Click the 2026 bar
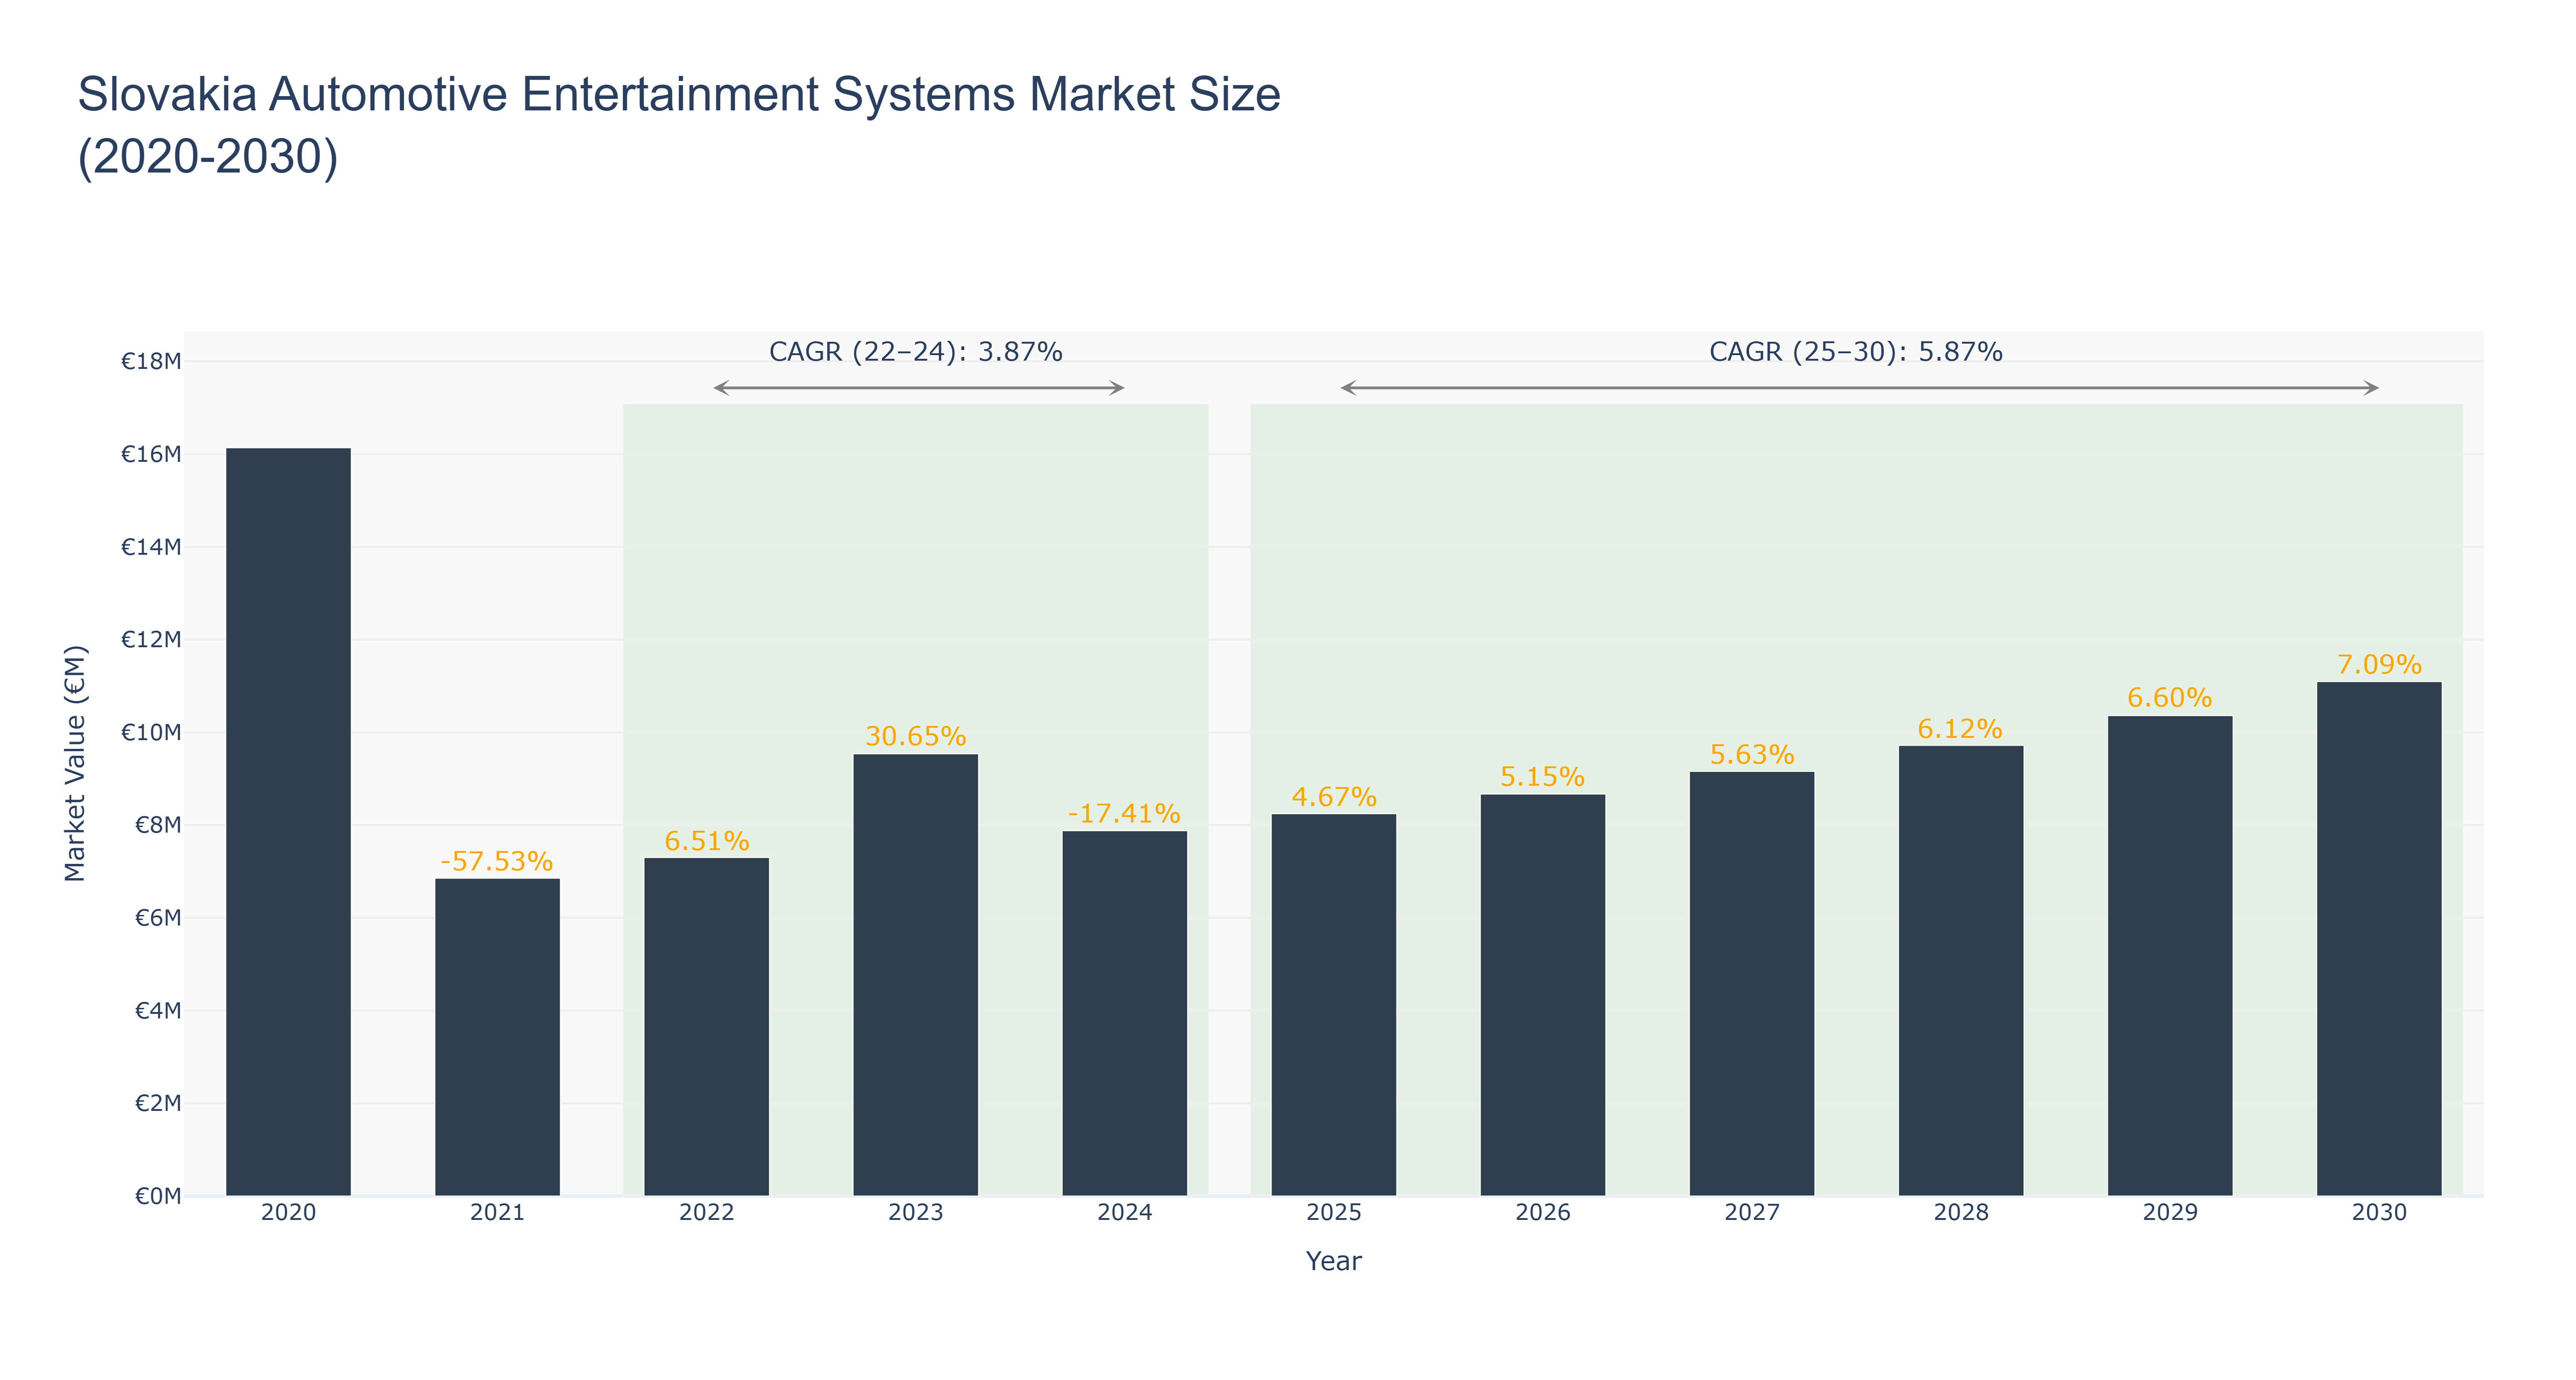The width and height of the screenshot is (2576, 1380). pos(1542,995)
